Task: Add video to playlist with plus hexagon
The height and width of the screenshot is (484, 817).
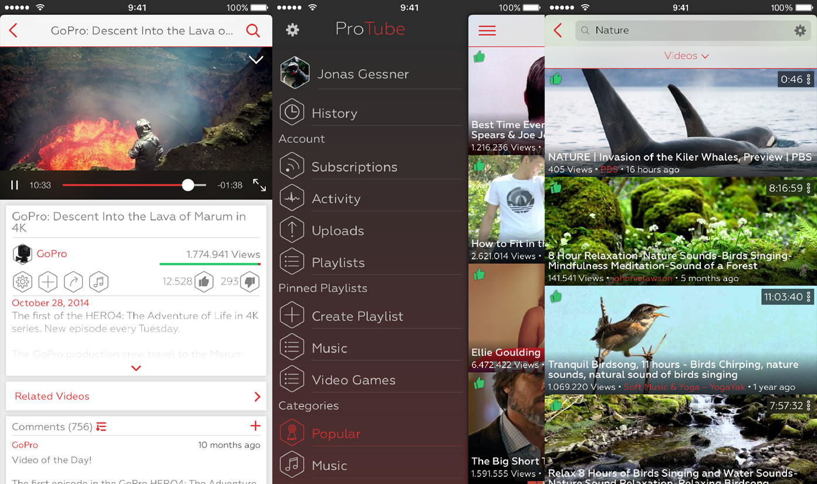Action: (x=48, y=282)
